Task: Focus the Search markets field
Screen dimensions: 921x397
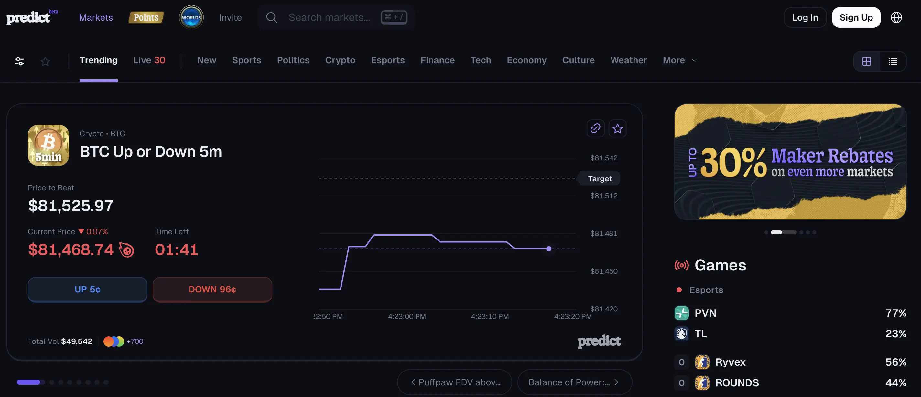Action: coord(336,17)
